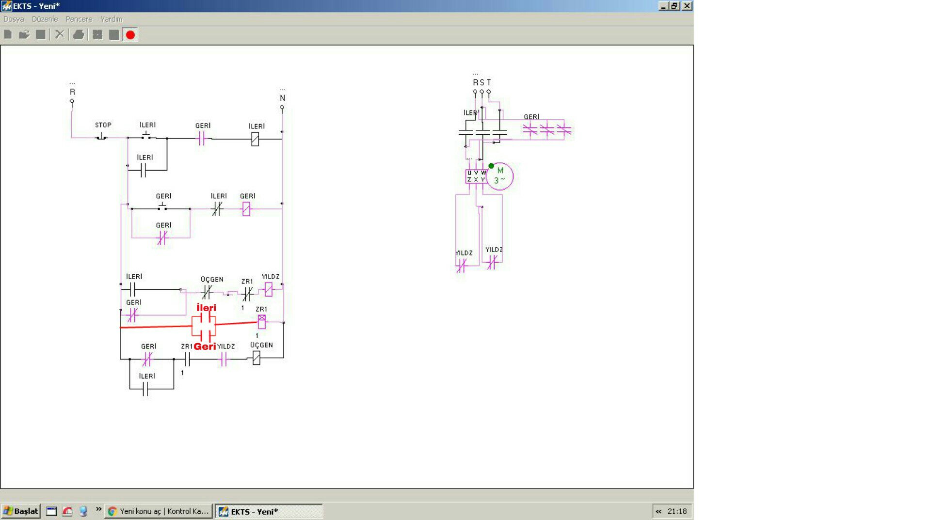Click the 21:18 taskbar clock
The height and width of the screenshot is (520, 931).
[677, 511]
